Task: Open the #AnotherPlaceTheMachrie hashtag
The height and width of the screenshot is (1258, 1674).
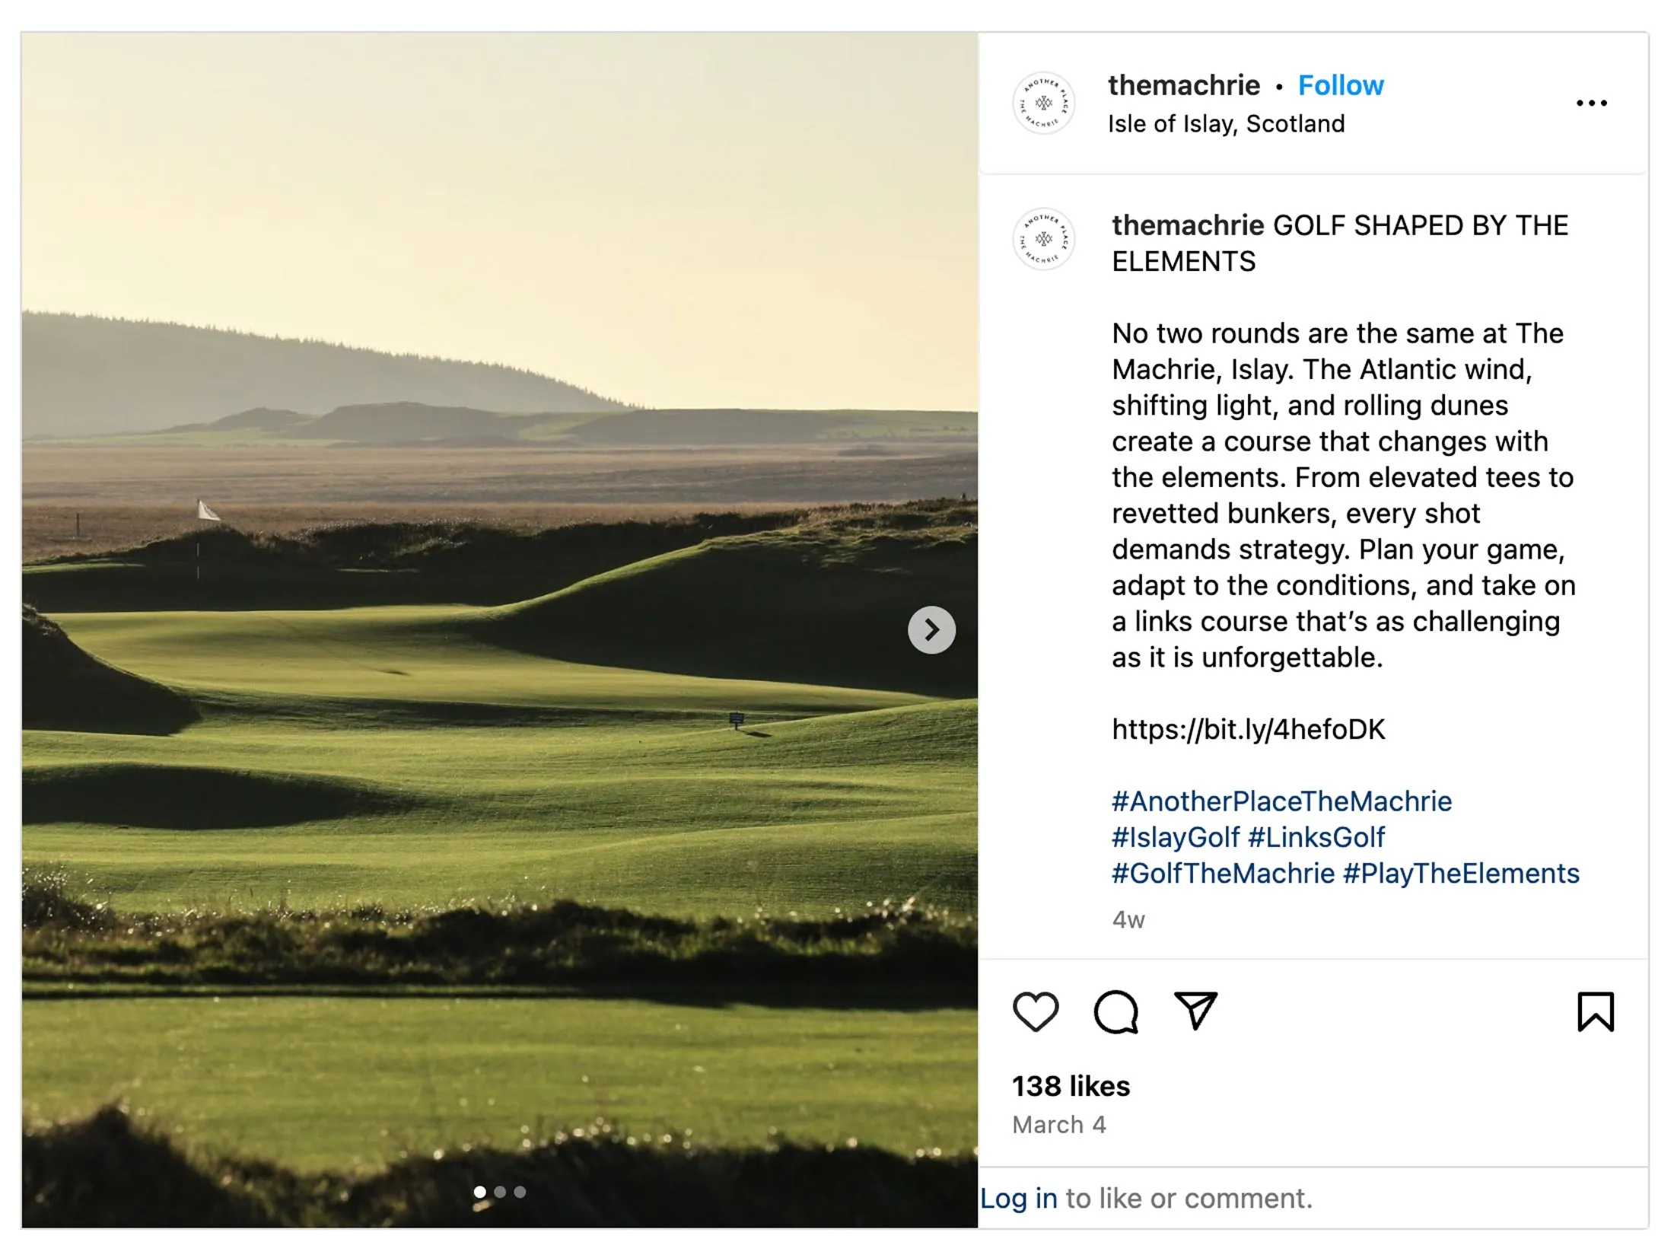Action: coord(1281,801)
